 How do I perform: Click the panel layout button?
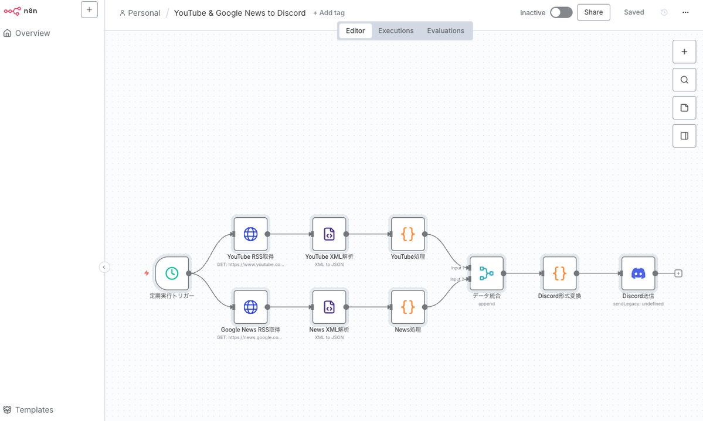[x=684, y=136]
